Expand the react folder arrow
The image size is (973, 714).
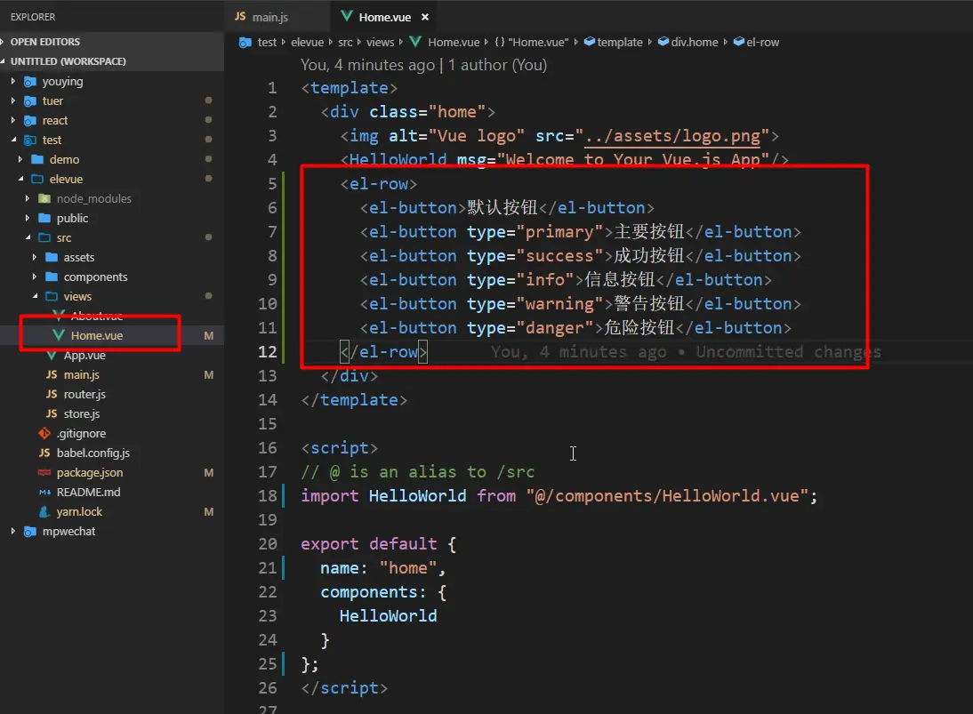13,120
